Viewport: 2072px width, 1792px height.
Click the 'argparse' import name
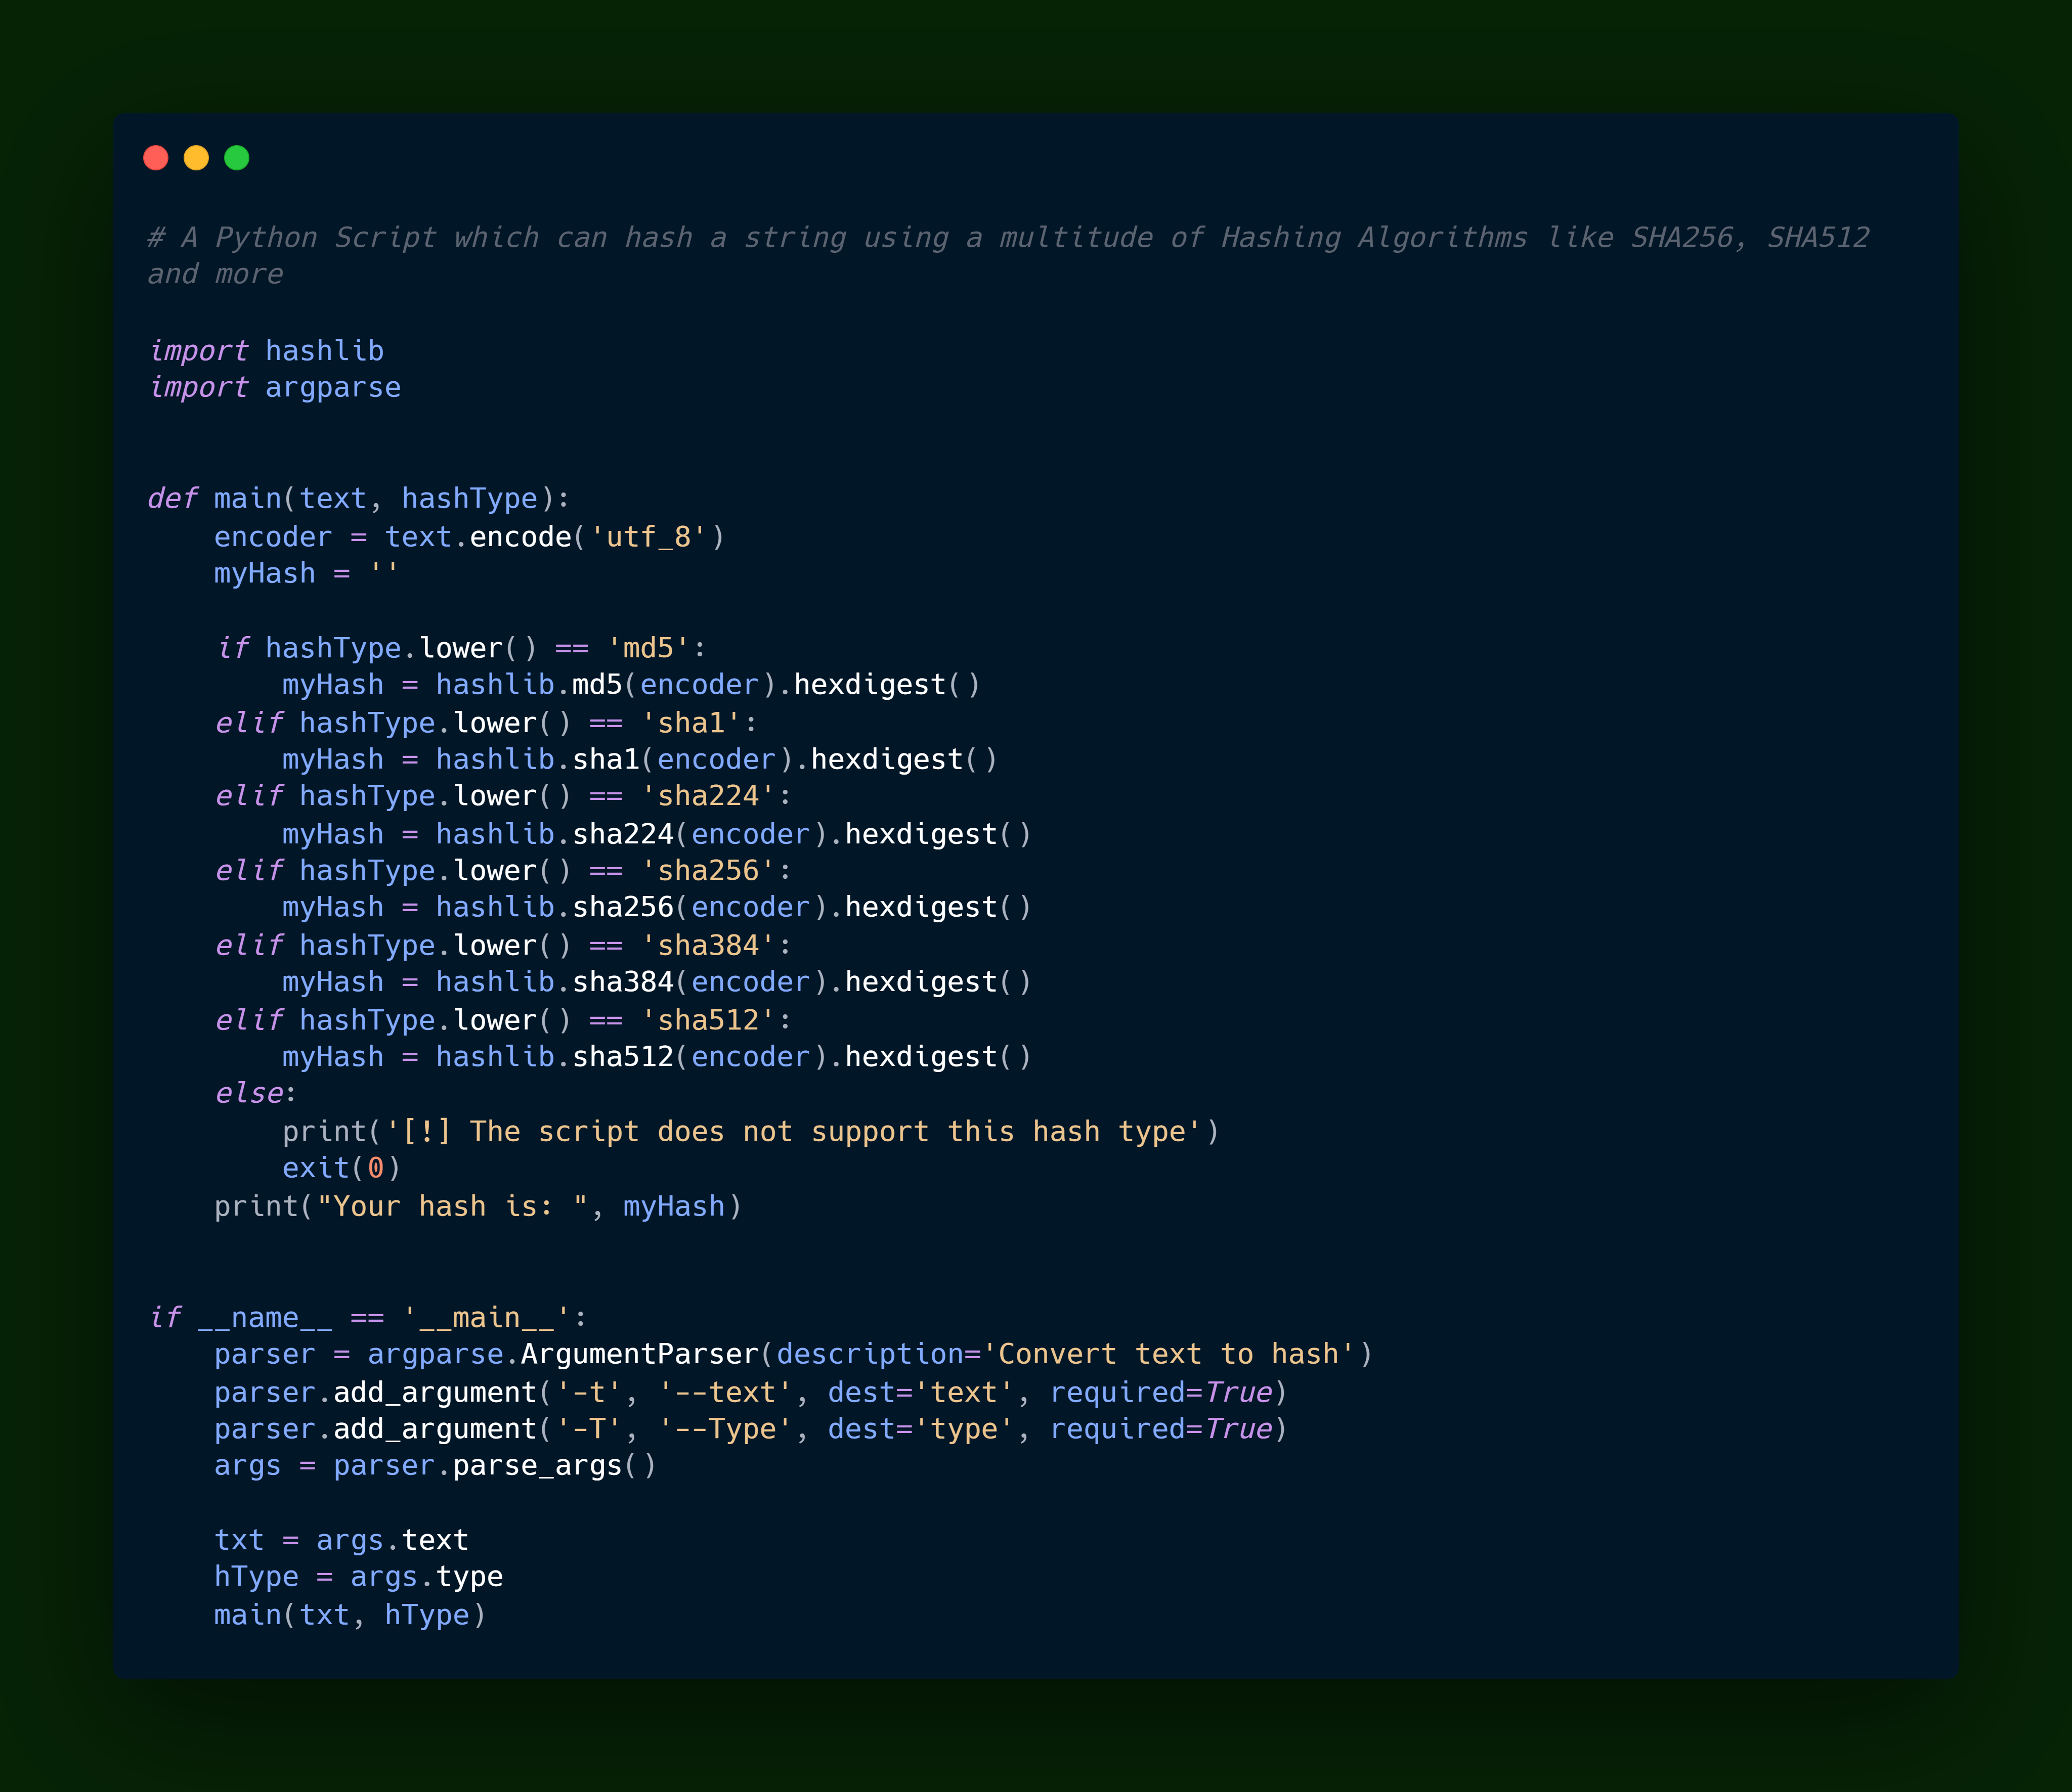pyautogui.click(x=332, y=388)
